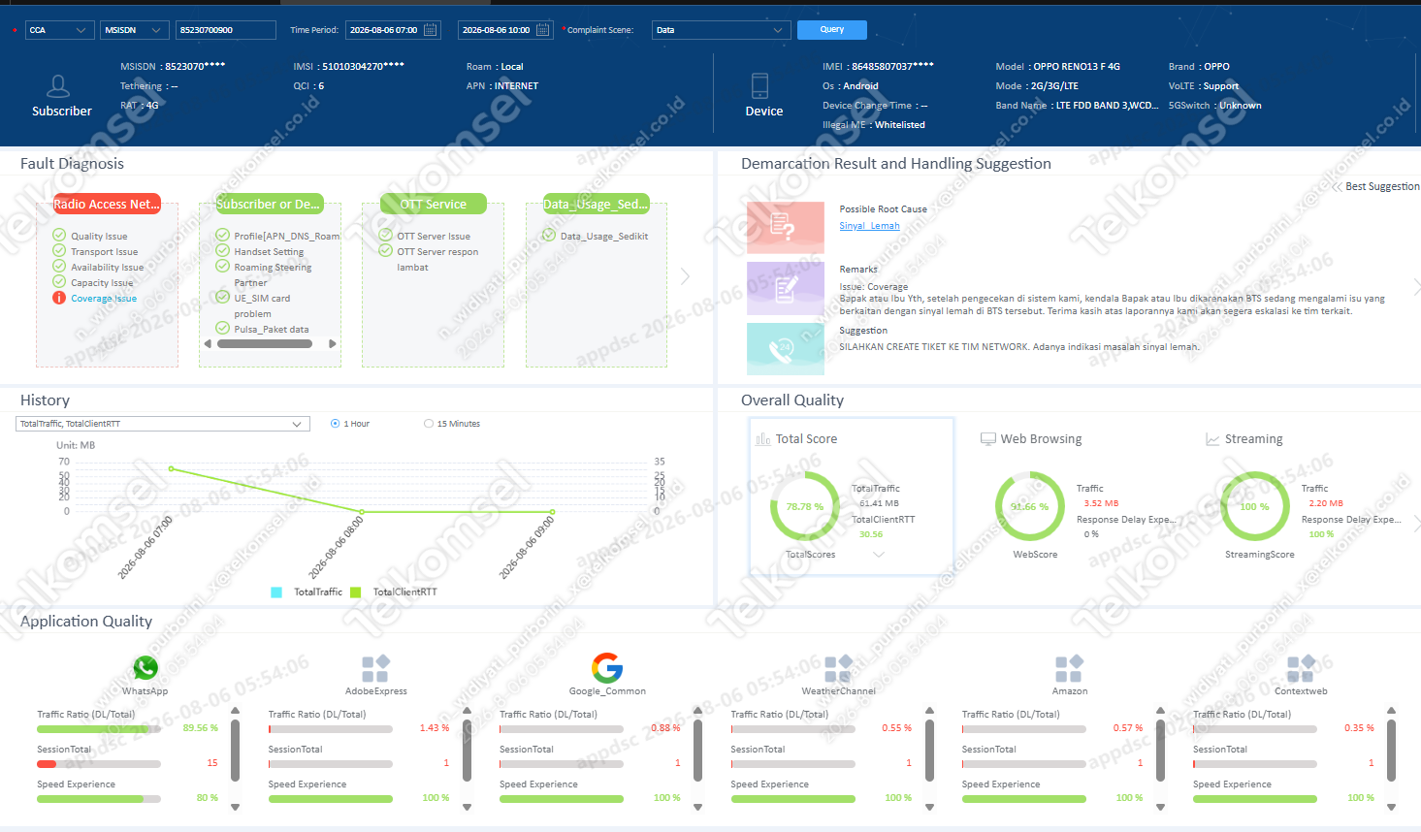Click the Suggestion 24h phone icon
The image size is (1421, 832).
(x=785, y=348)
